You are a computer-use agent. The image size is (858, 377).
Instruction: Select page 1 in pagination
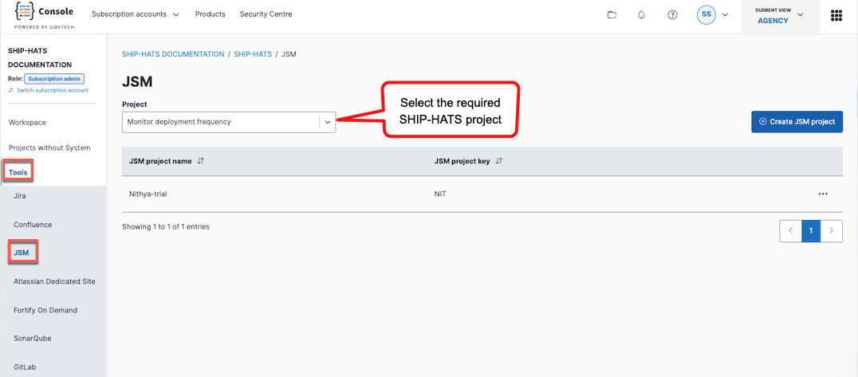tap(811, 231)
